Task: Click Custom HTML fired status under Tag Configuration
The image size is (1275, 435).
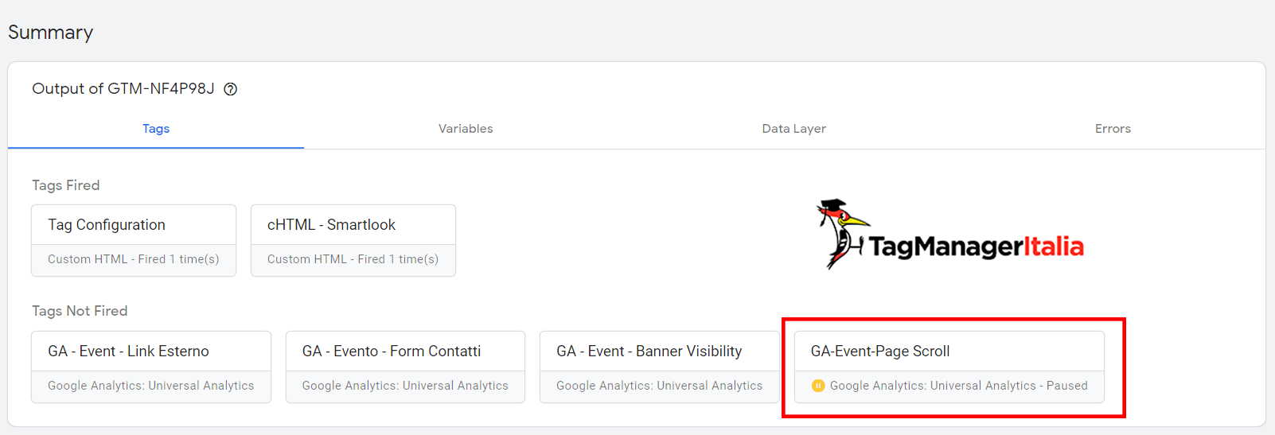Action: coord(134,259)
